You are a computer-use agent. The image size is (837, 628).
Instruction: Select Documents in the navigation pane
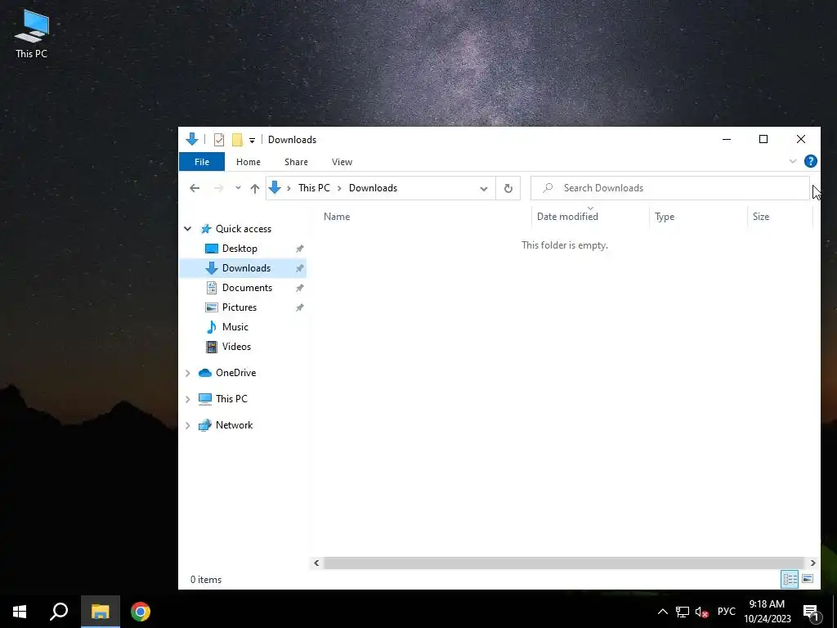coord(247,288)
